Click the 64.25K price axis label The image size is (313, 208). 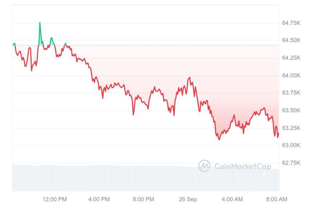(x=291, y=58)
